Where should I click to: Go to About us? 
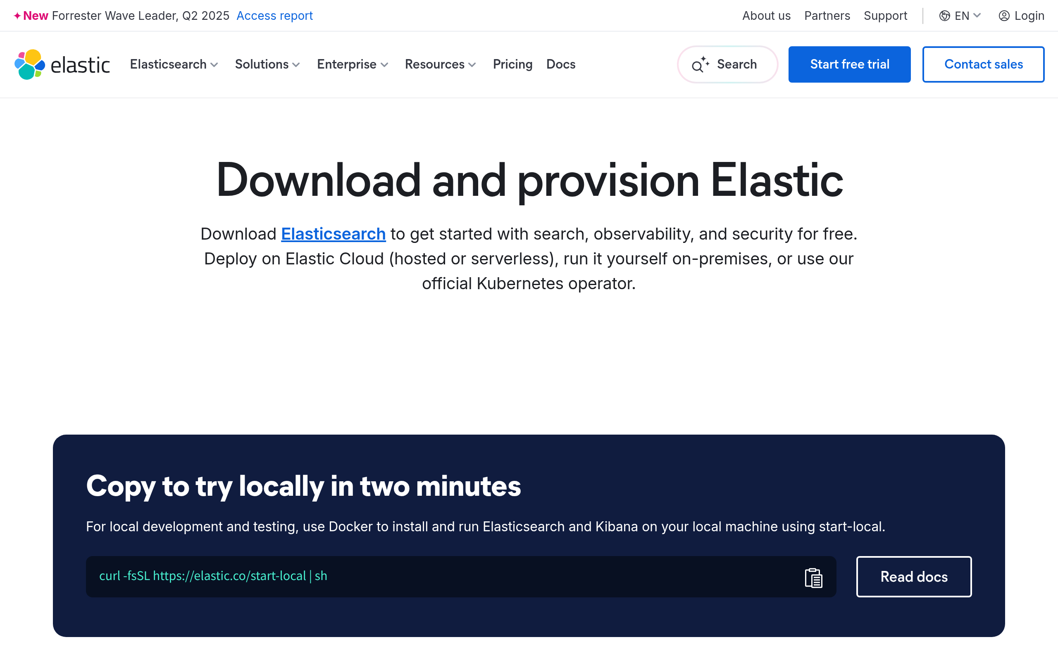(766, 16)
